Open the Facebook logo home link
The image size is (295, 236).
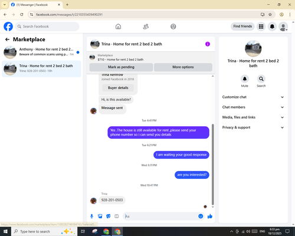(x=8, y=27)
